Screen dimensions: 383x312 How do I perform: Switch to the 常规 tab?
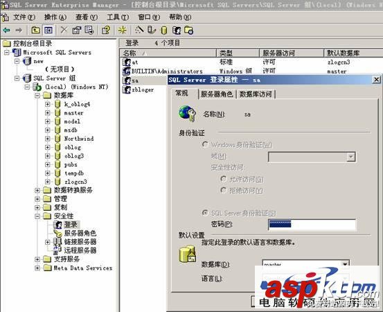[x=182, y=93]
